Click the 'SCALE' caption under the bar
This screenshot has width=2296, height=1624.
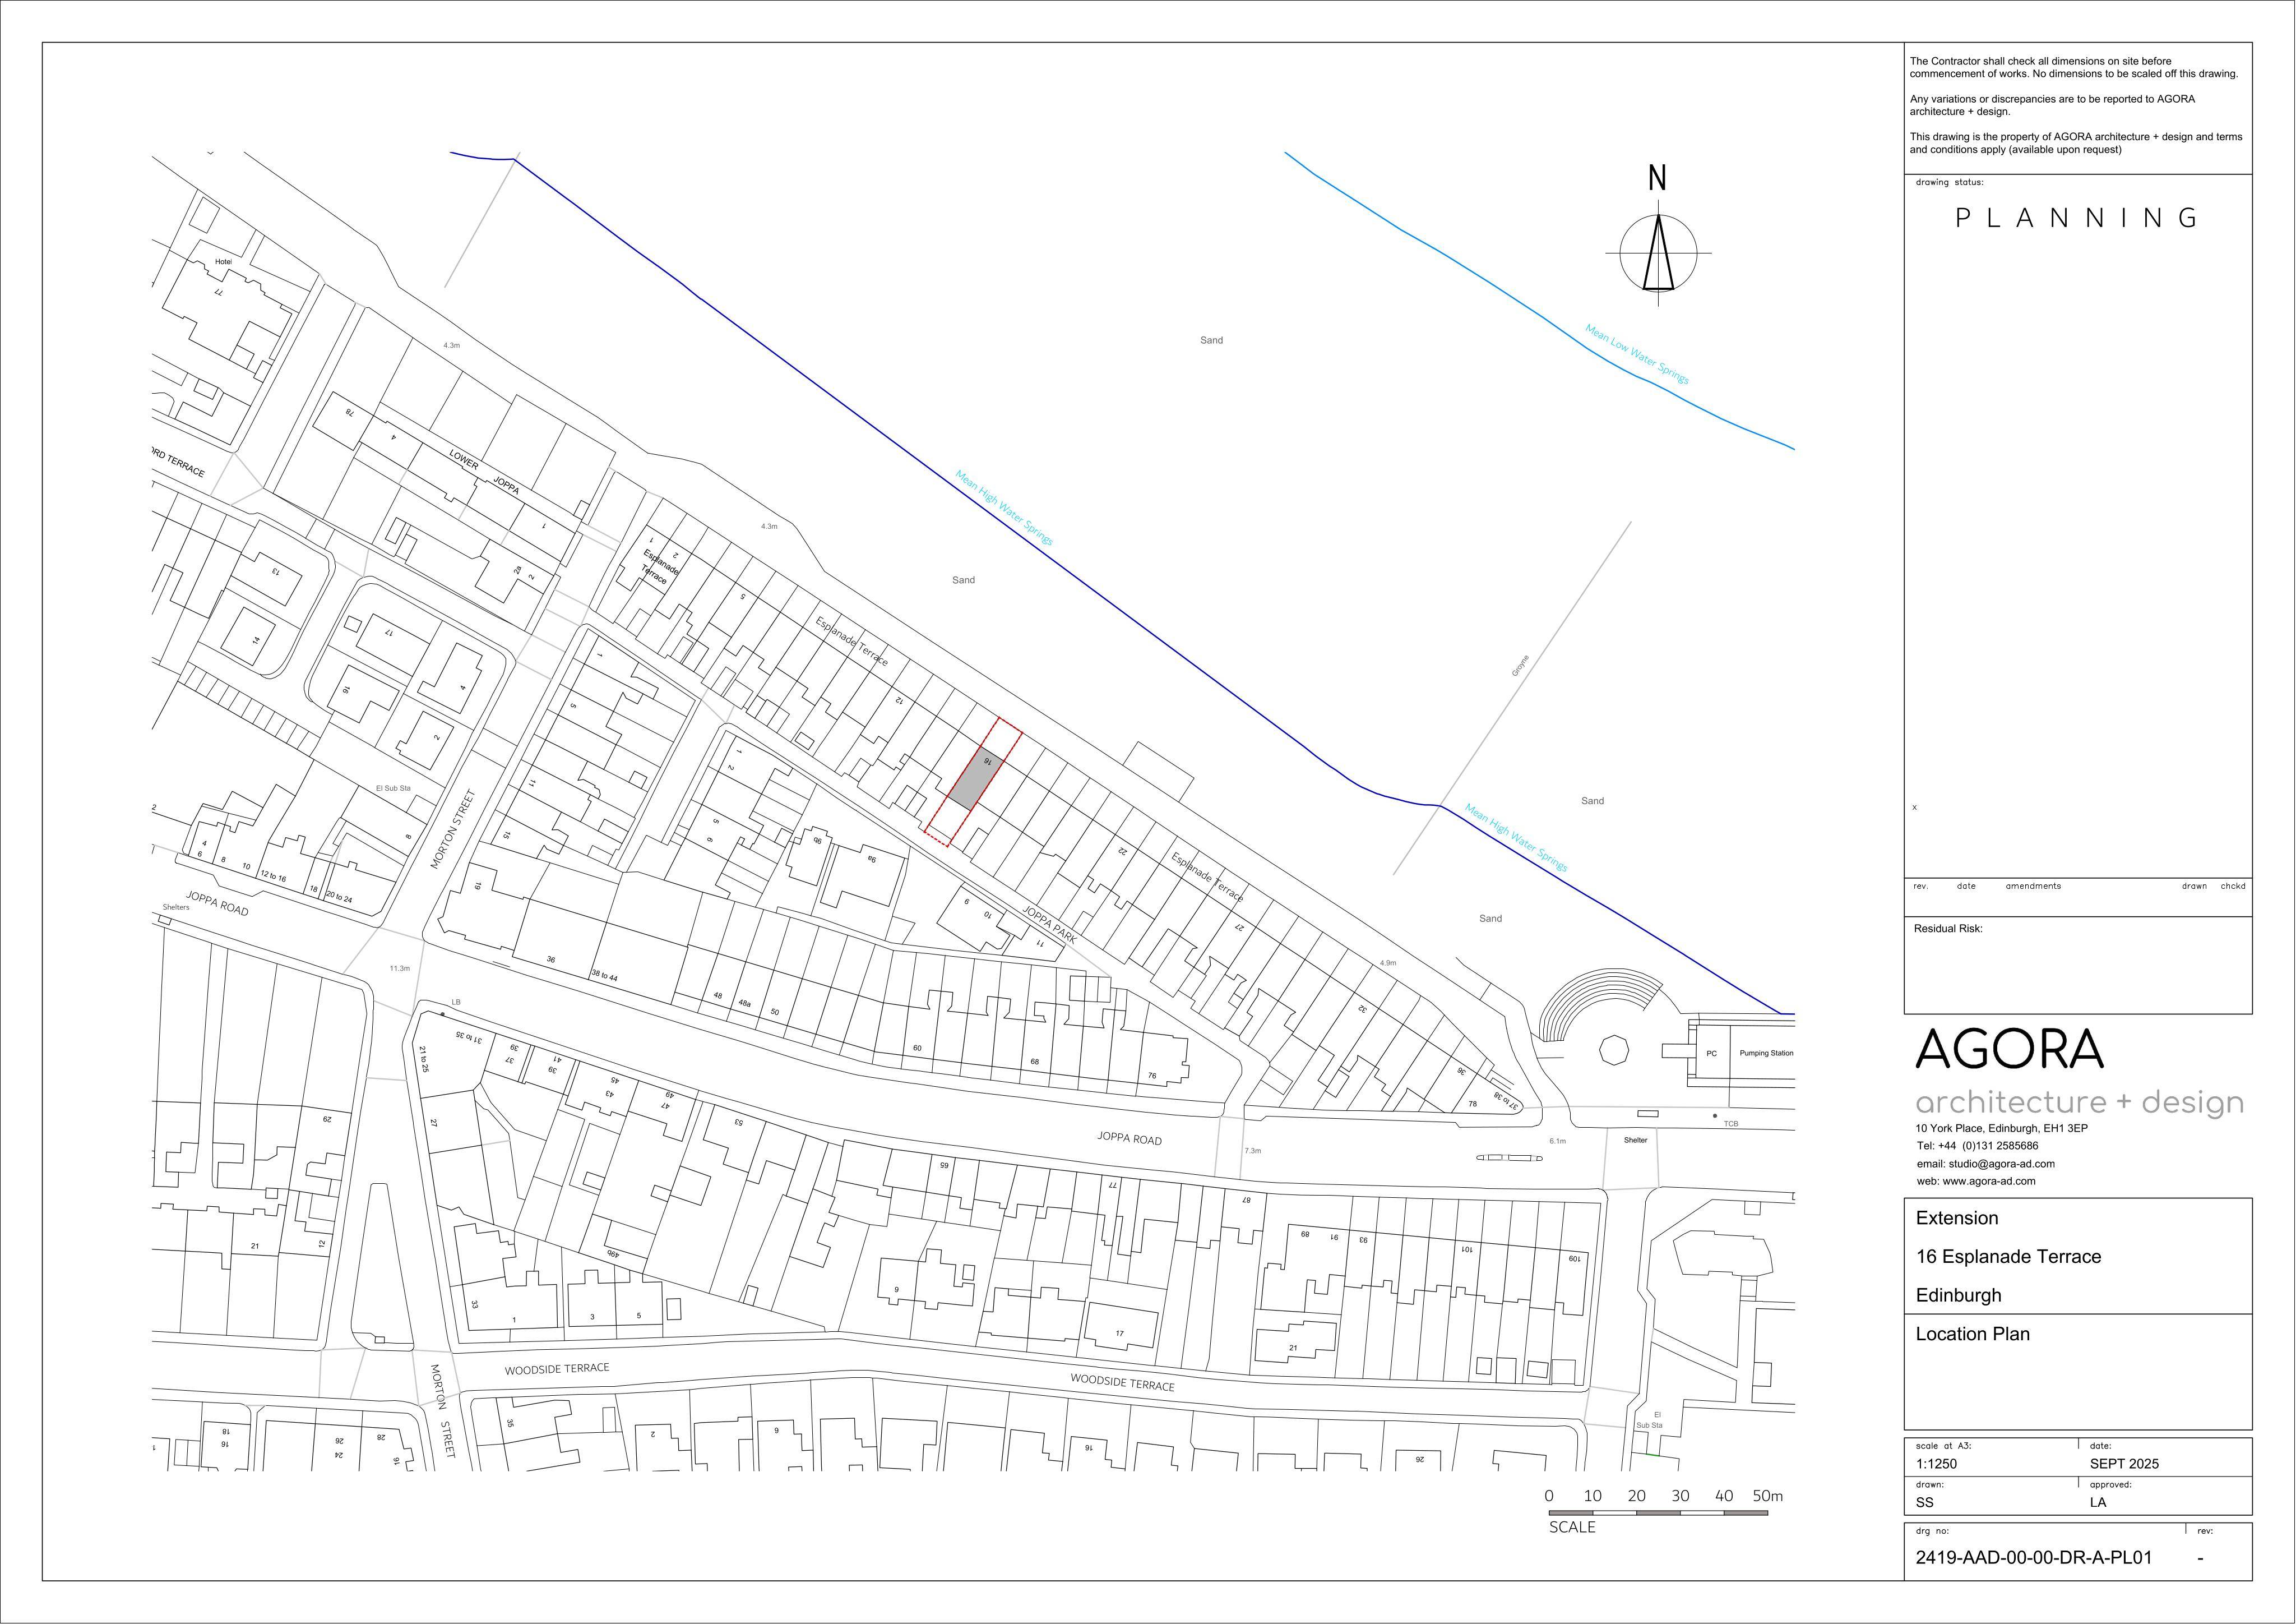[1573, 1528]
